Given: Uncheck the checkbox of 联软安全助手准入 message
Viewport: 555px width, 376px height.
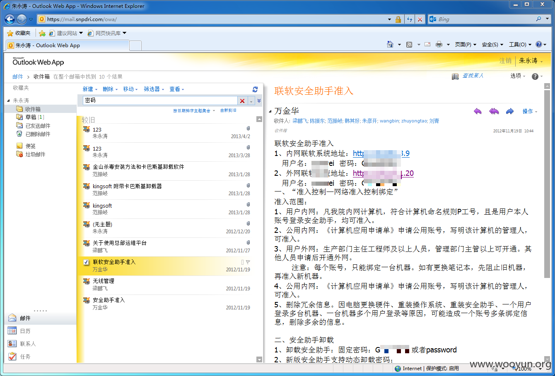Looking at the screenshot, I should (x=86, y=262).
